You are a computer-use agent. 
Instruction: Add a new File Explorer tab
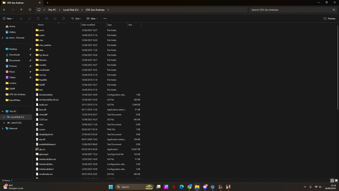click(x=47, y=3)
